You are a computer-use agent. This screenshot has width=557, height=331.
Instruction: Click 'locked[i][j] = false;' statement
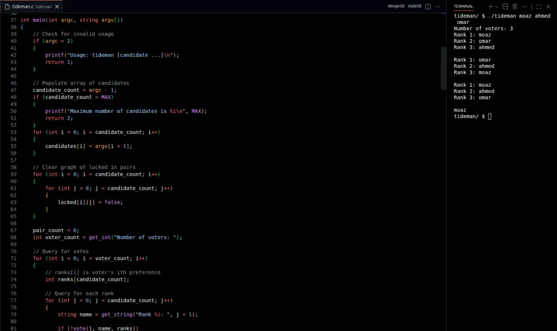[90, 202]
